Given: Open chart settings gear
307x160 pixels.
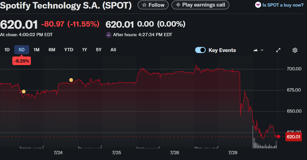Looking at the screenshot, I should click(x=295, y=50).
